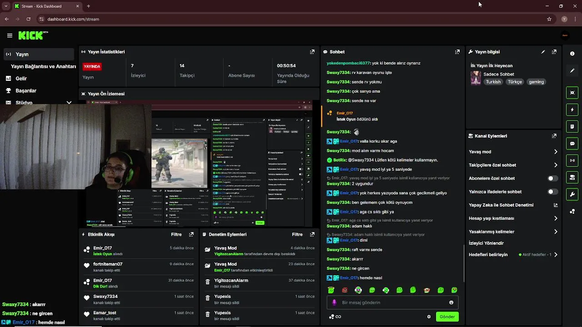Open the browser tab search dropdown
The width and height of the screenshot is (582, 327).
(x=6, y=6)
